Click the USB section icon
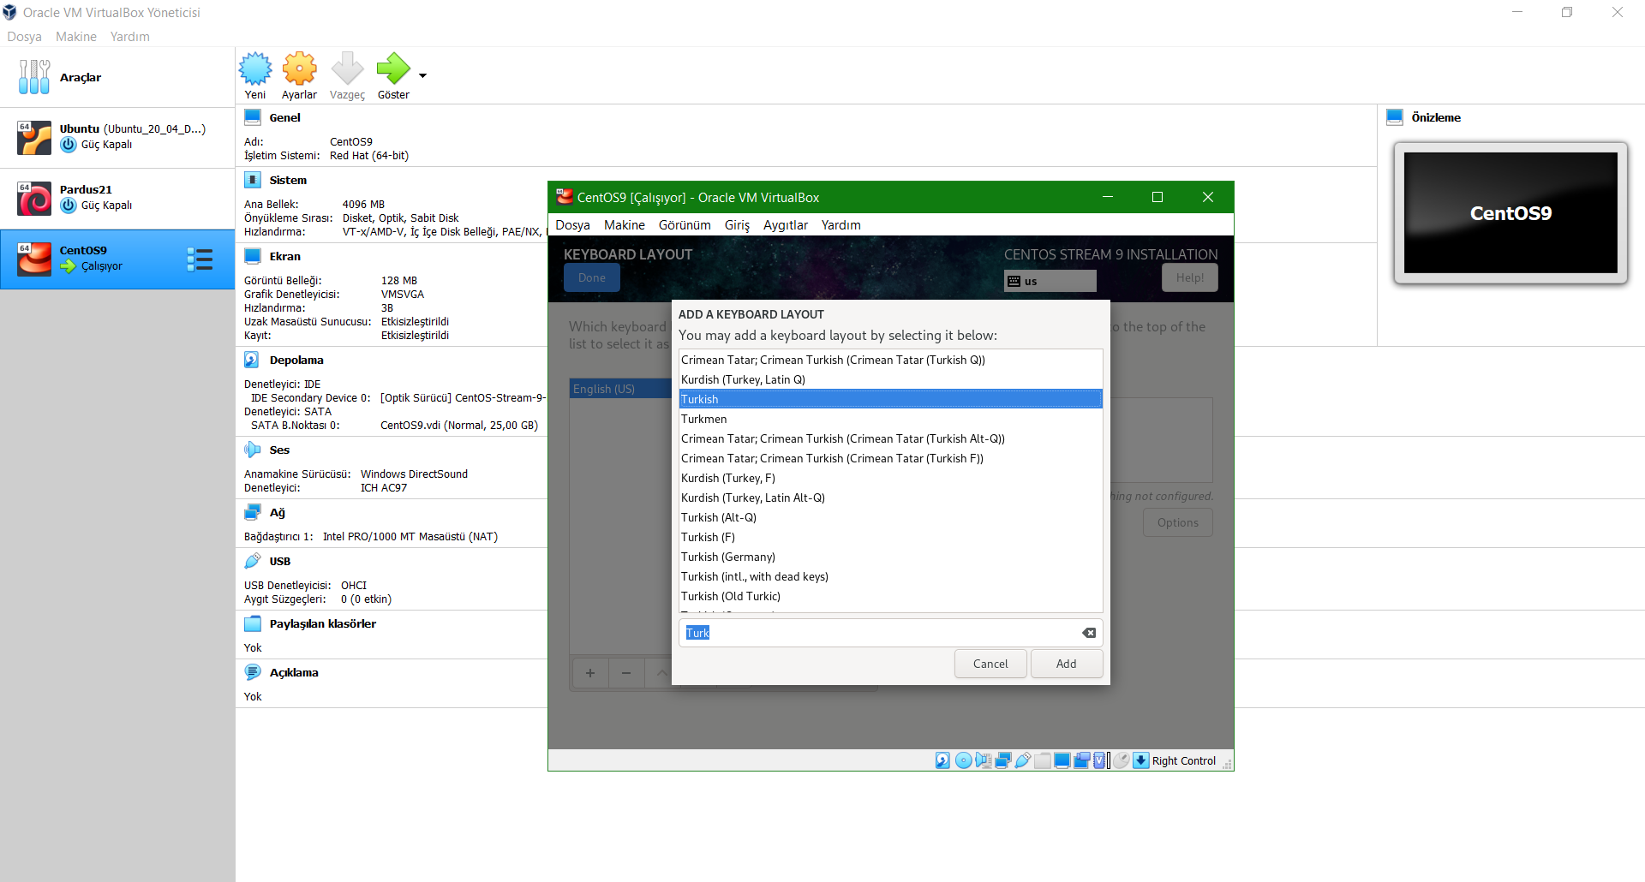This screenshot has height=882, width=1645. coord(253,561)
